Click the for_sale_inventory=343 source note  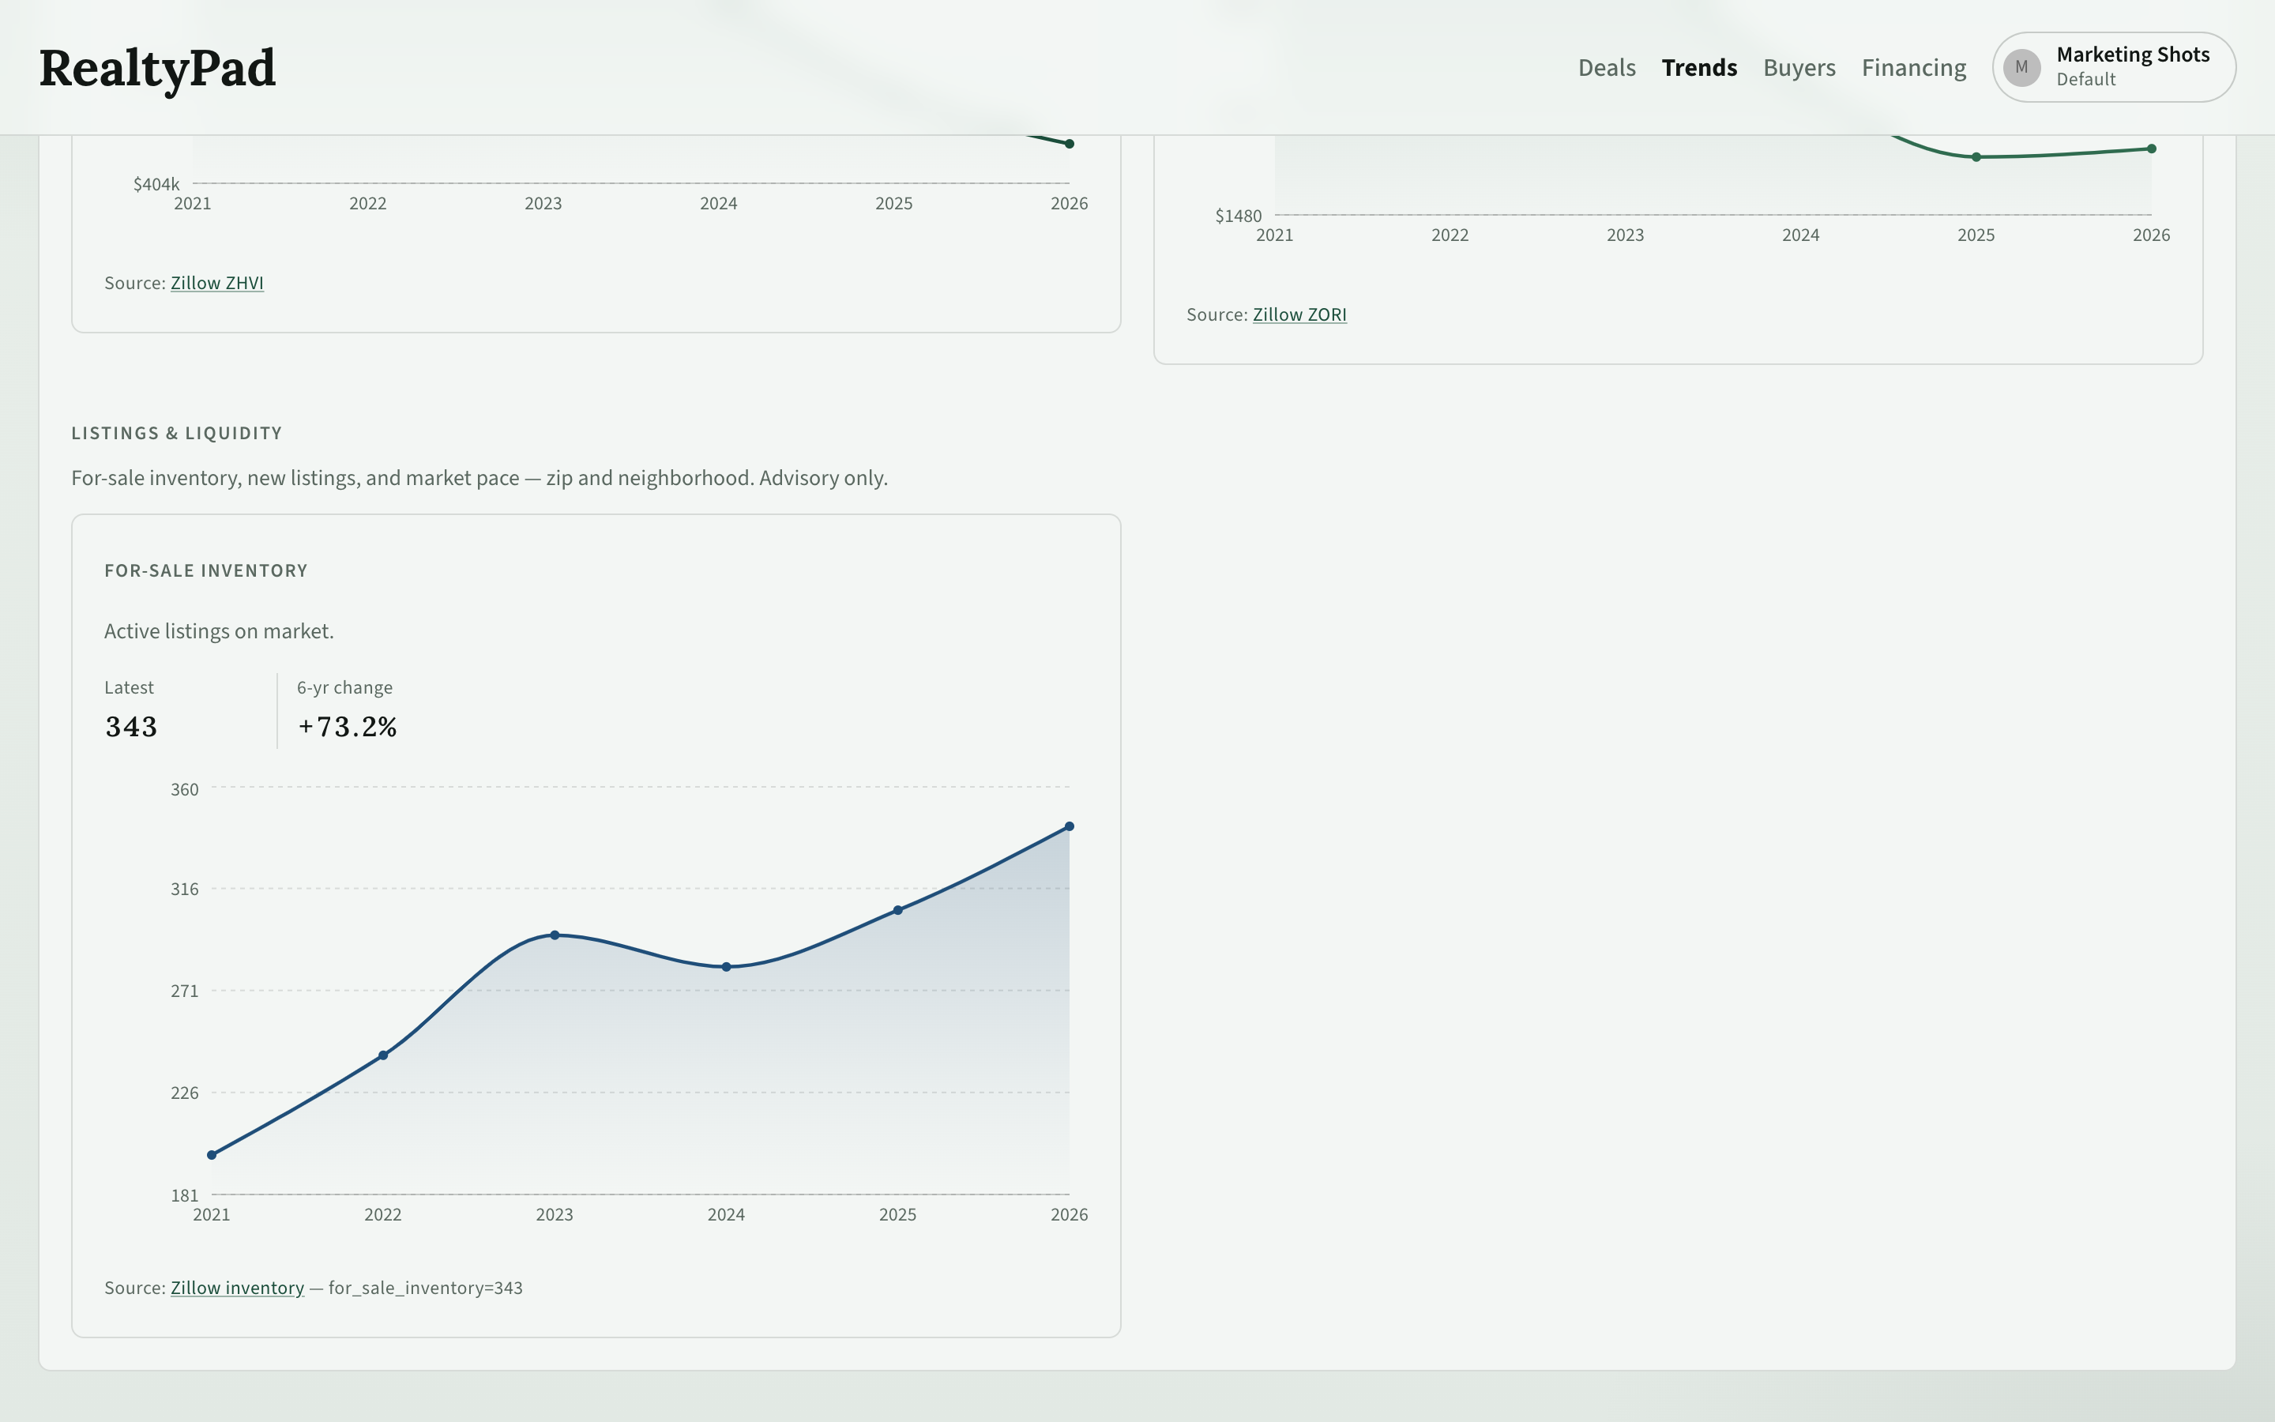[x=425, y=1288]
